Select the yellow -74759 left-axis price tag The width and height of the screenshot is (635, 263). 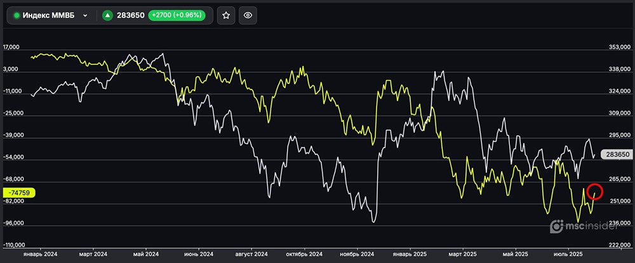(20, 192)
